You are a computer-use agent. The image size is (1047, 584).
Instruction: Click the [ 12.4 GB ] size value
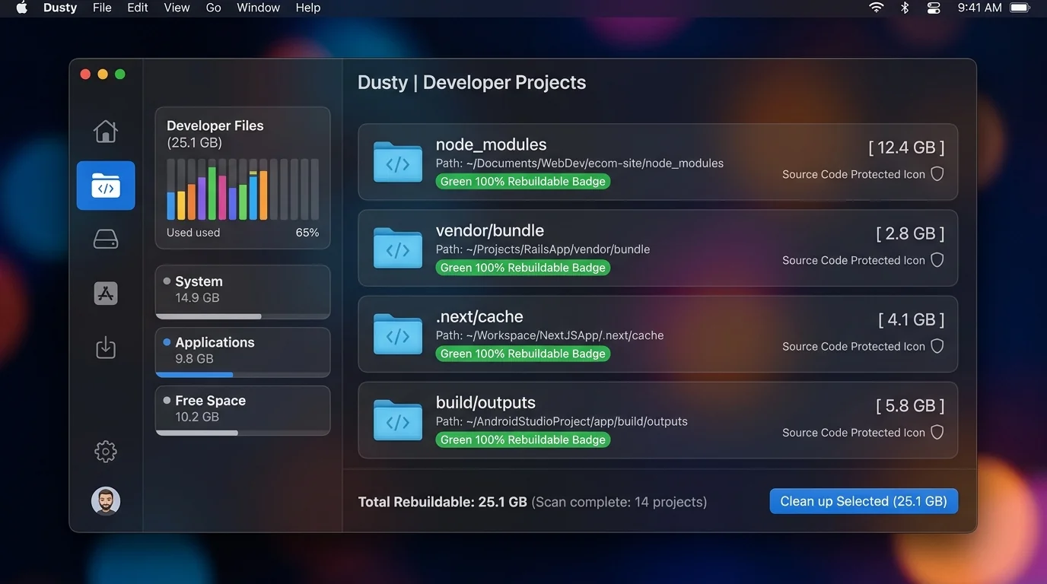pyautogui.click(x=906, y=148)
